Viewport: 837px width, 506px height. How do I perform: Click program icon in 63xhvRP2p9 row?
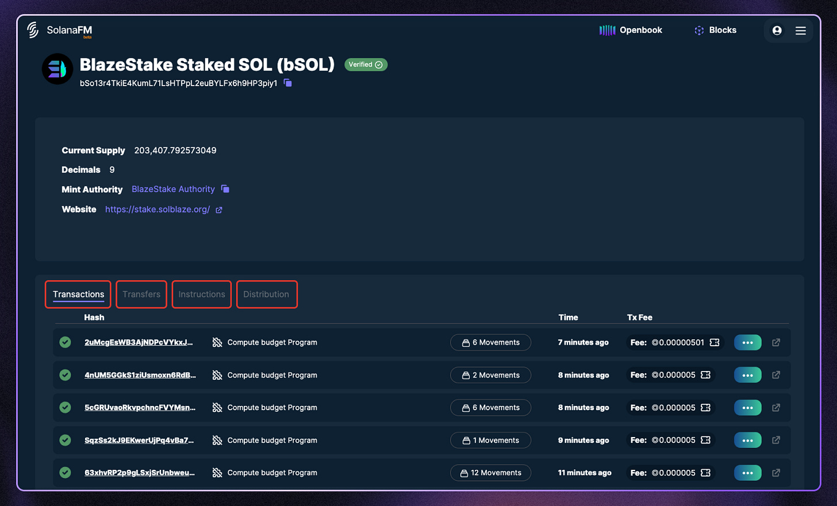[217, 473]
